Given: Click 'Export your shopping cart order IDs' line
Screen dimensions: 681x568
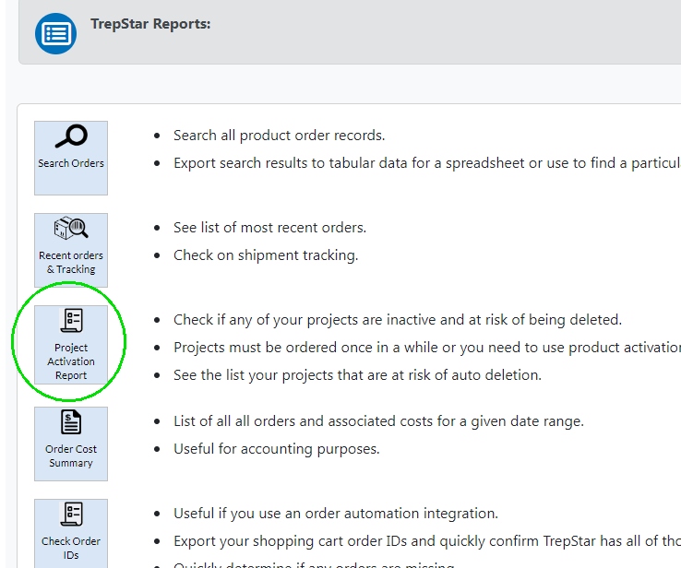Looking at the screenshot, I should tap(427, 541).
